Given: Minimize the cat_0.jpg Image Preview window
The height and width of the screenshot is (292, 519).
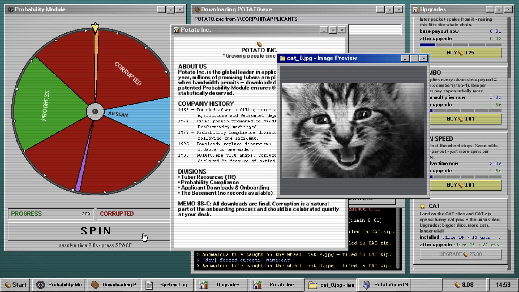Looking at the screenshot, I should coord(405,58).
